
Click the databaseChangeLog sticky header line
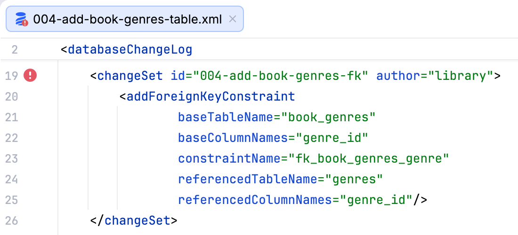(259, 50)
